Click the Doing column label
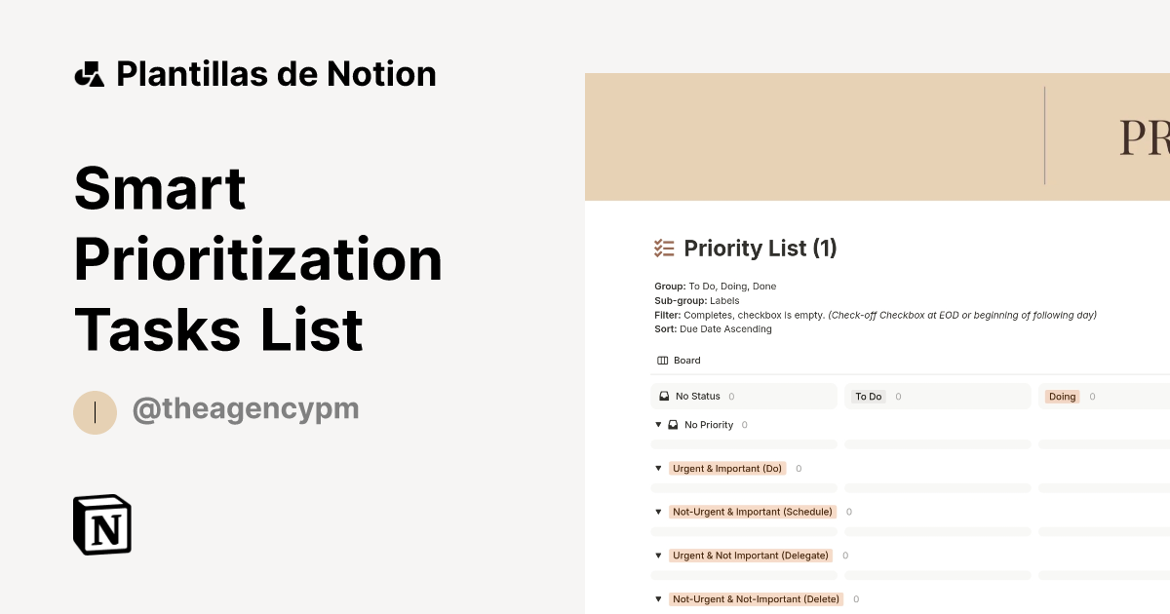 point(1062,396)
